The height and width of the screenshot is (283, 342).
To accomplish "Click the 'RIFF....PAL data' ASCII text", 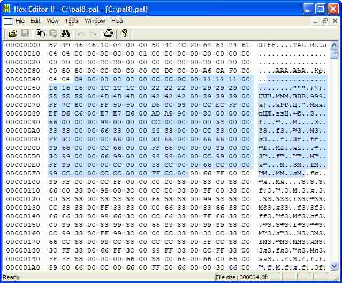I will pos(292,45).
